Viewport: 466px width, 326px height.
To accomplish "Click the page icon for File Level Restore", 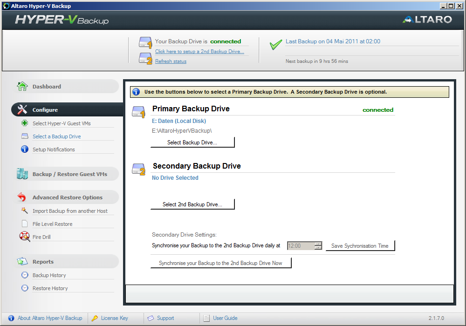I will pyautogui.click(x=25, y=224).
